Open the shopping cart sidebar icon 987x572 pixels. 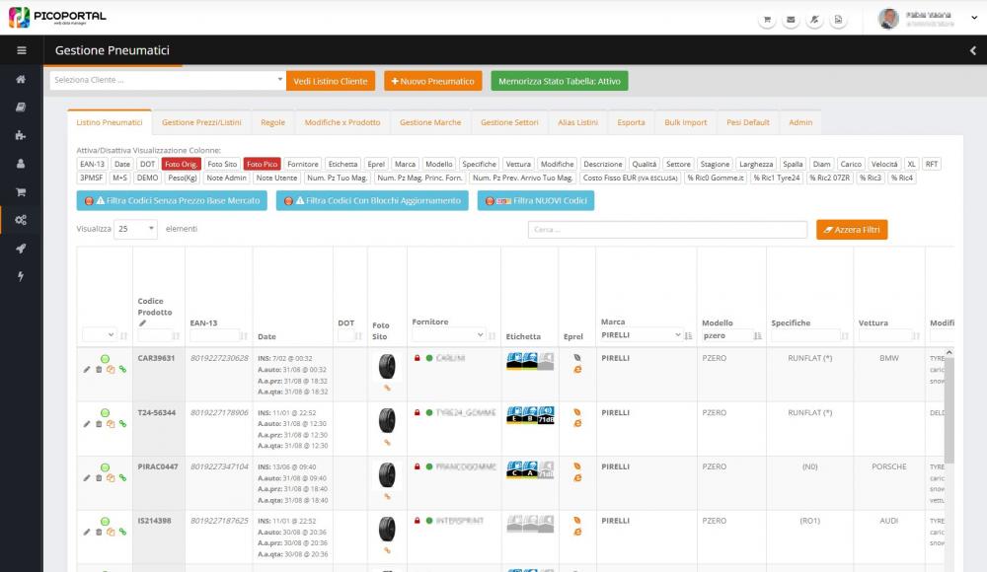coord(21,192)
